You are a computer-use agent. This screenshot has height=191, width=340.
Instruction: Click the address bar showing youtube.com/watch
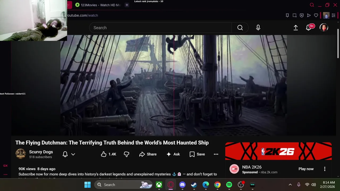pos(82,15)
